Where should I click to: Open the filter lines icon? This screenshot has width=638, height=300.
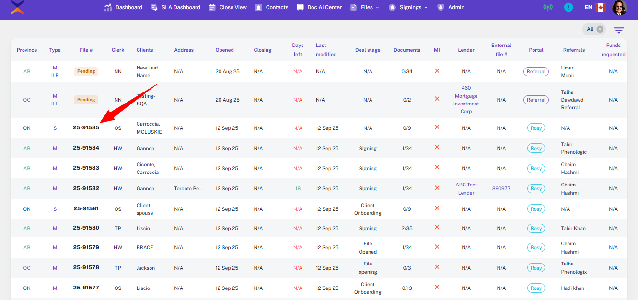coord(619,30)
